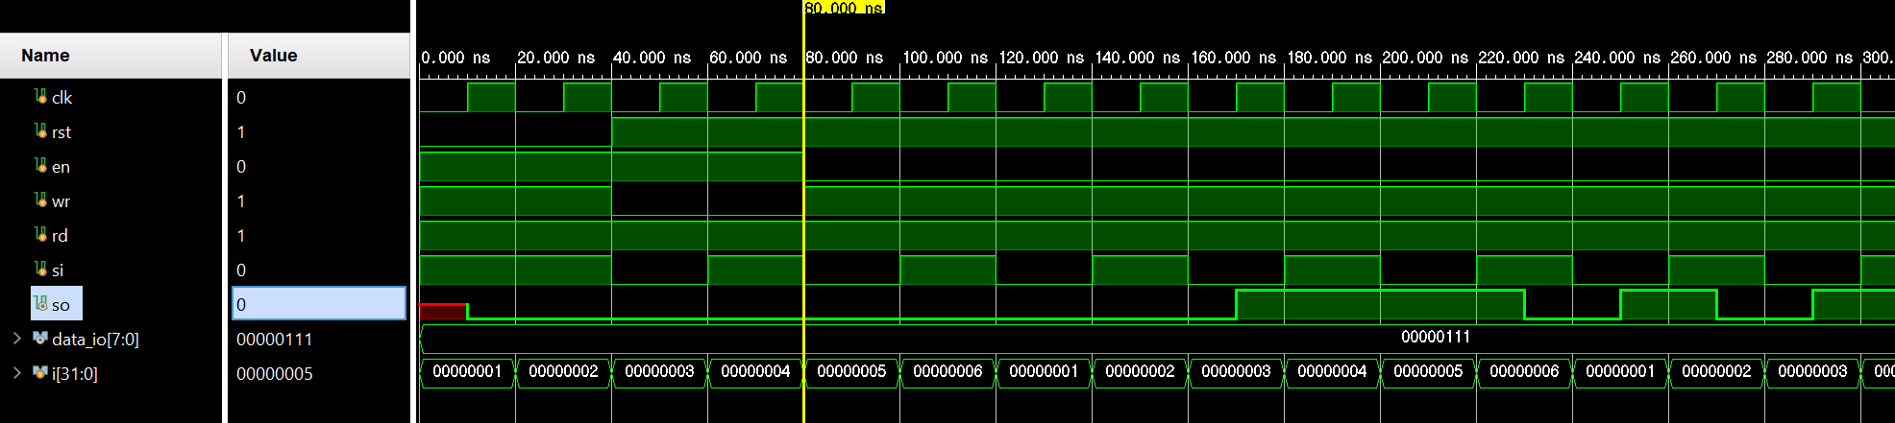The width and height of the screenshot is (1895, 423).
Task: Click the wr value 1
Action: 241,201
